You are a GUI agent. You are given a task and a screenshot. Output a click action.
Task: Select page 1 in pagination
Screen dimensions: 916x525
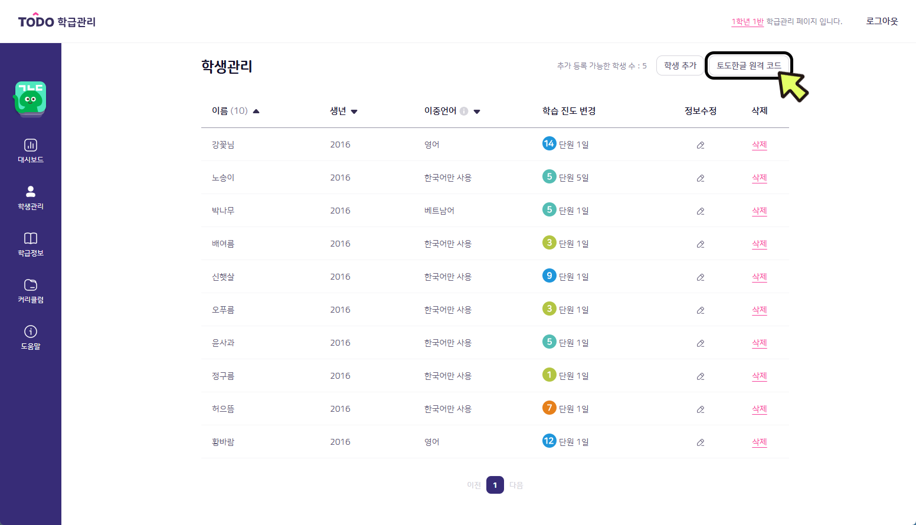point(495,485)
